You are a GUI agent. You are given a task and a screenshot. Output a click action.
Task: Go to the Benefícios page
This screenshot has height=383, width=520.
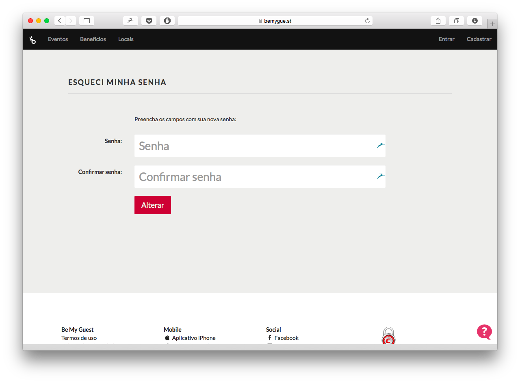click(93, 39)
